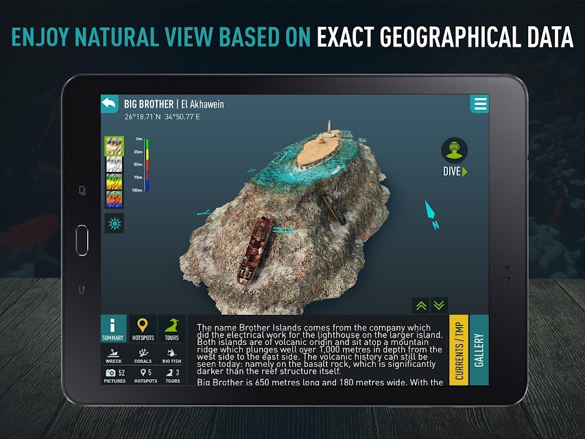Image resolution: width=585 pixels, height=439 pixels.
Task: Expand the info panel with double up chevron
Action: click(x=421, y=305)
